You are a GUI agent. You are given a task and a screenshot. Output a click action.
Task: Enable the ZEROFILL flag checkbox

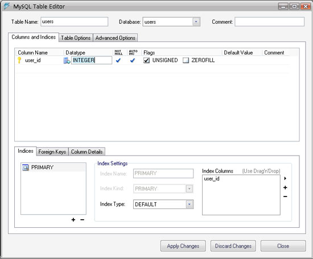click(x=186, y=60)
